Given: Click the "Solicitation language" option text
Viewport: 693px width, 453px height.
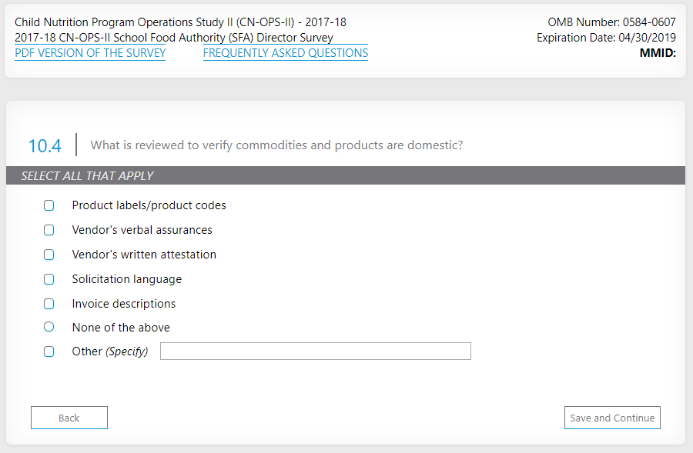Looking at the screenshot, I should click(x=127, y=279).
